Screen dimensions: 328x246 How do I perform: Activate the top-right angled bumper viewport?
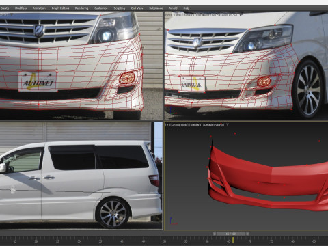click(x=246, y=66)
